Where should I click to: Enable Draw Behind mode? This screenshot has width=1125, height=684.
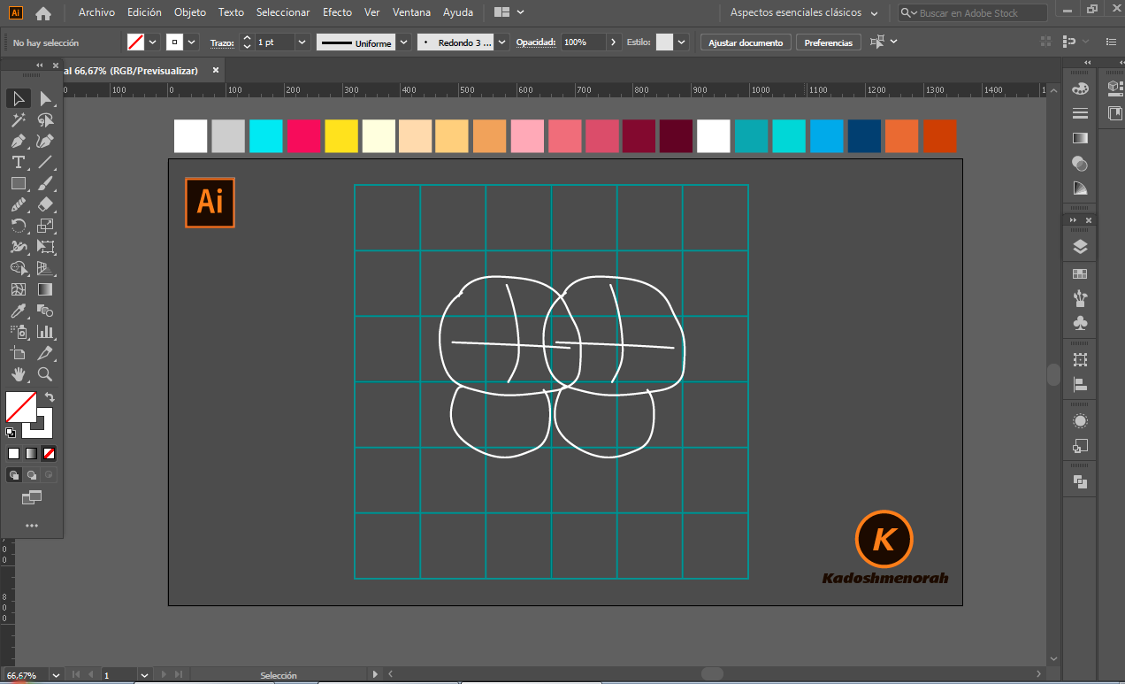click(x=32, y=475)
